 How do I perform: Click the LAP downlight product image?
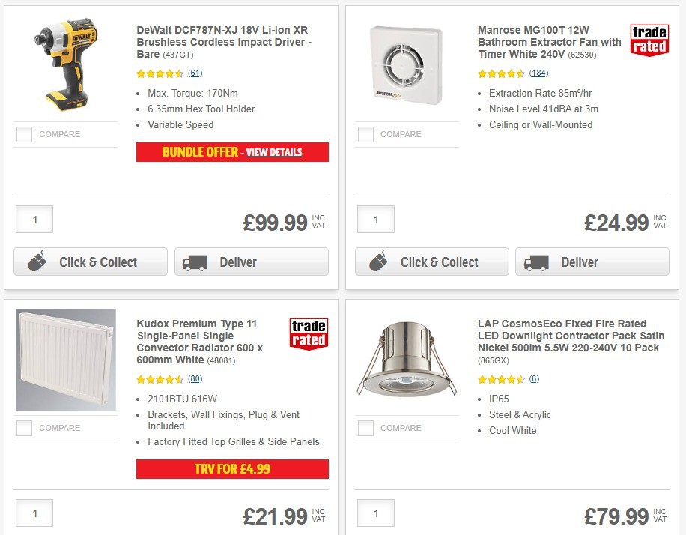(x=407, y=358)
